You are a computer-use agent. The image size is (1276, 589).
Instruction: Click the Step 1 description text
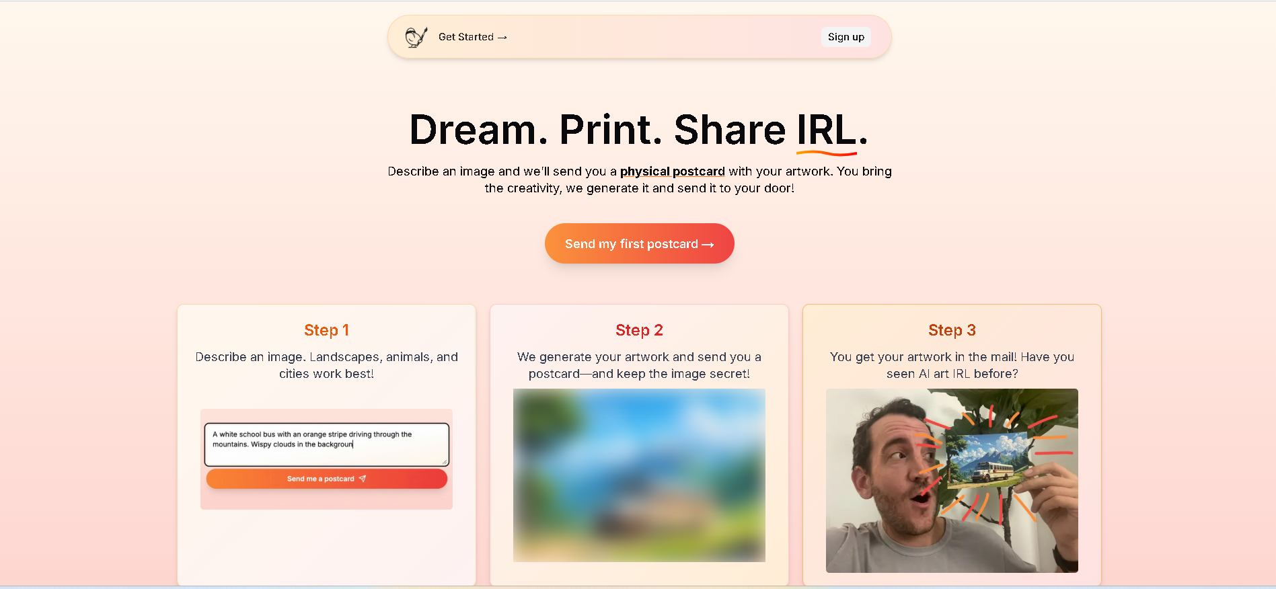326,365
